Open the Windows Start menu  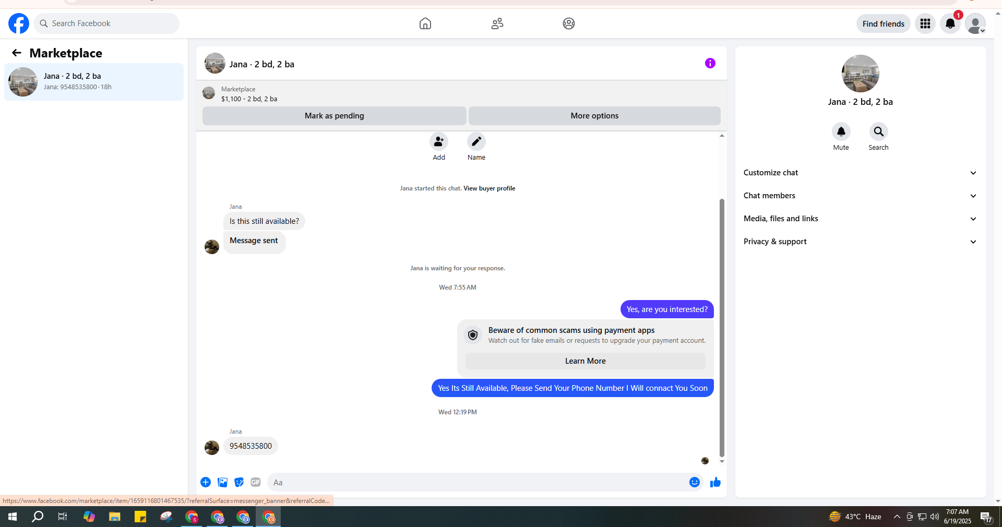pos(13,517)
